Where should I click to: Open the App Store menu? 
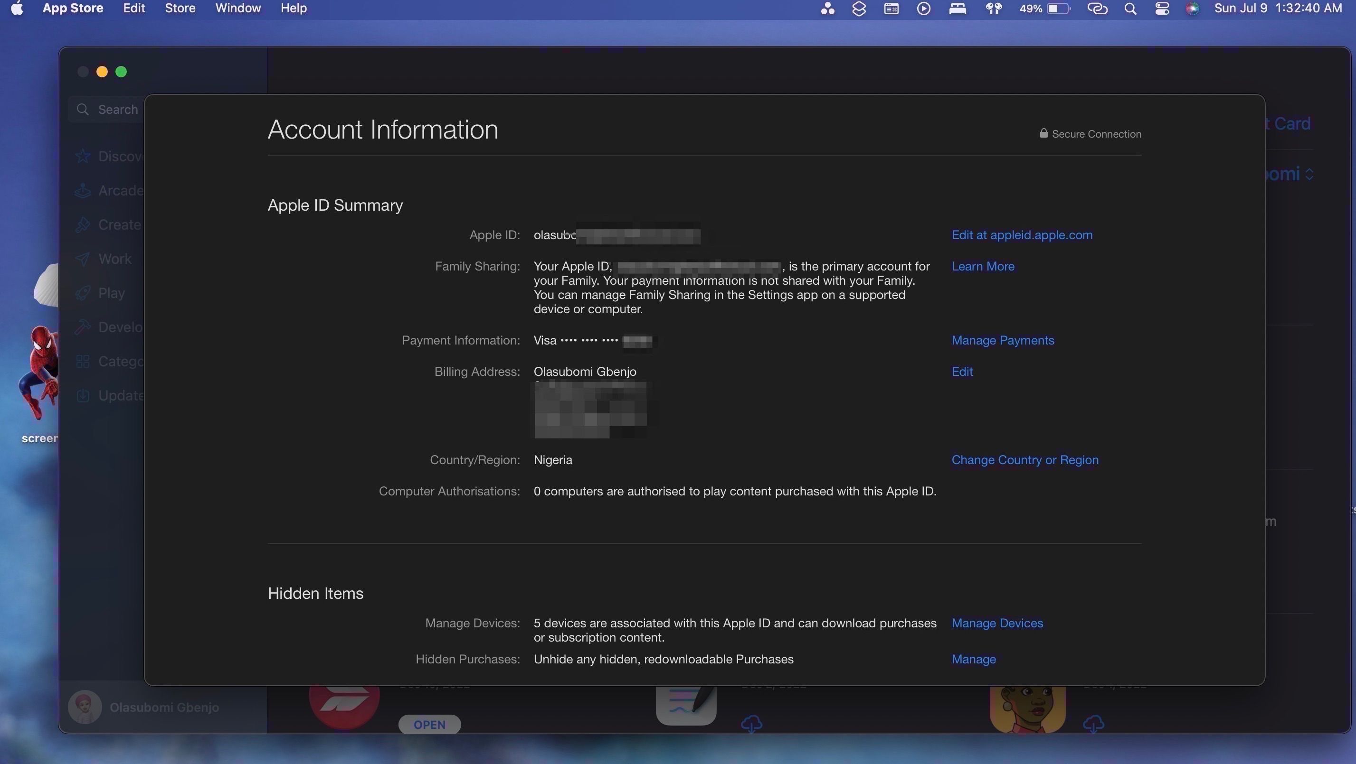click(x=73, y=9)
